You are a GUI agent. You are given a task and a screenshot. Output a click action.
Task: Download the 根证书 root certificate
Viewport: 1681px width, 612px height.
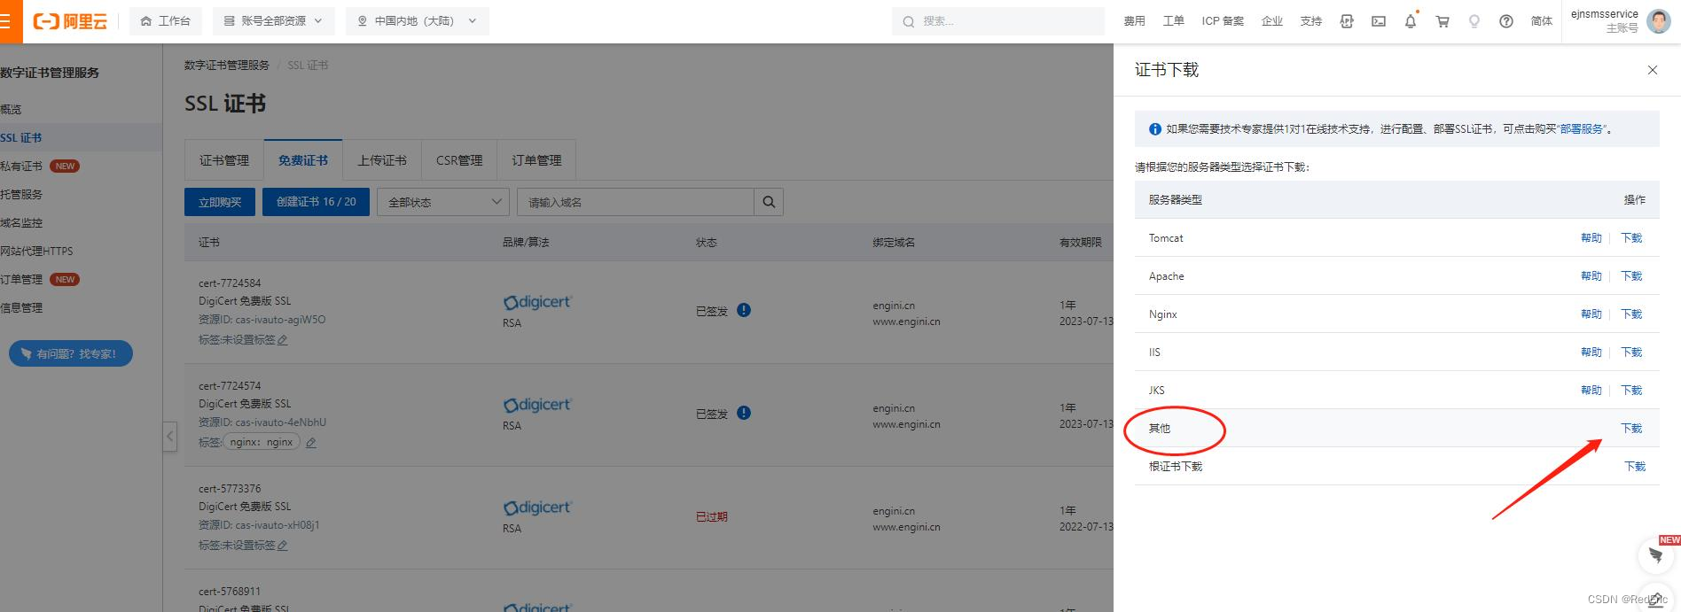click(1634, 467)
